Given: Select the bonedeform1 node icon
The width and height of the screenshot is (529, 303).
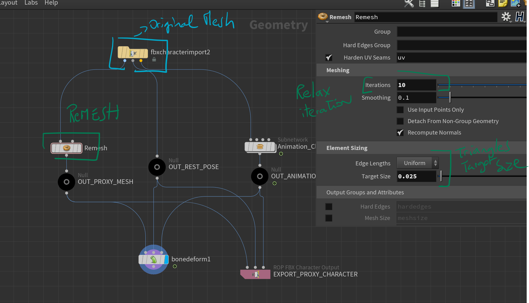Looking at the screenshot, I should pyautogui.click(x=153, y=259).
